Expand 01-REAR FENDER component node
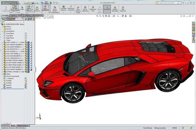The width and height of the screenshot is (196, 130). coord(2,47)
